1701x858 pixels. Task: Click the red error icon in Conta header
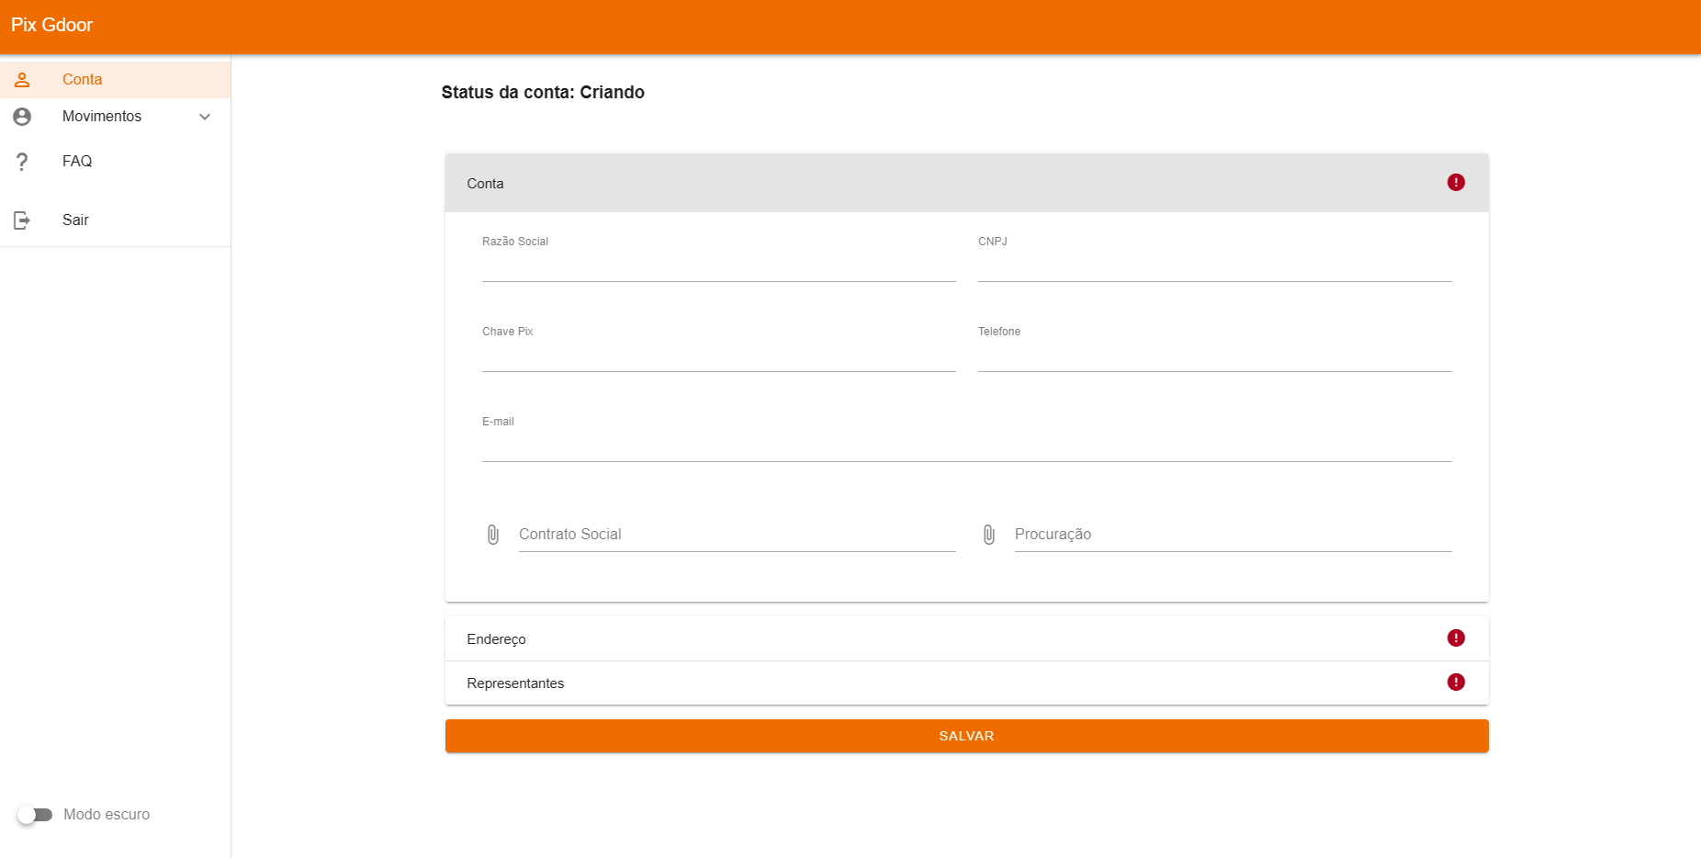1456,183
